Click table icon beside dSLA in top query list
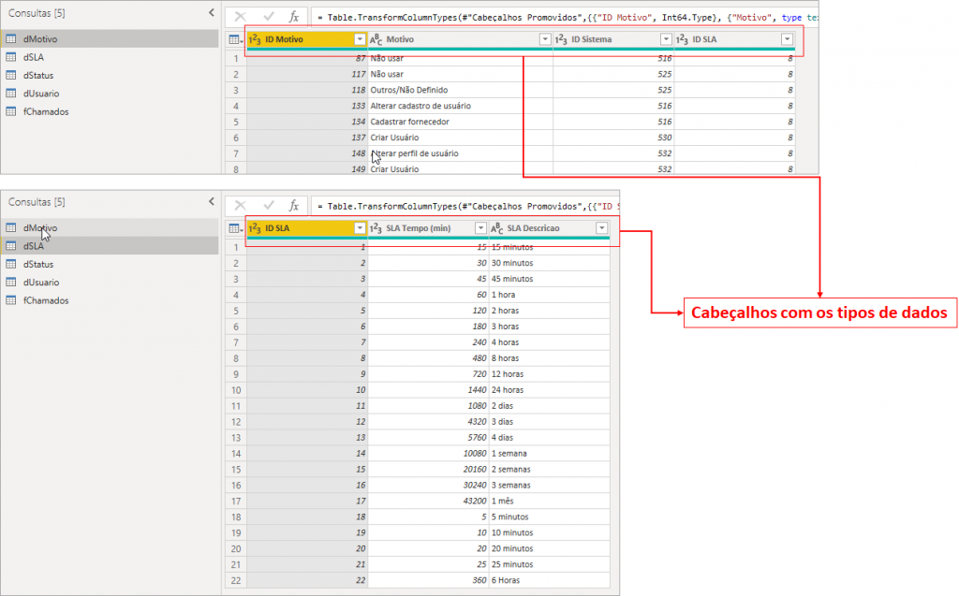 pos(11,57)
